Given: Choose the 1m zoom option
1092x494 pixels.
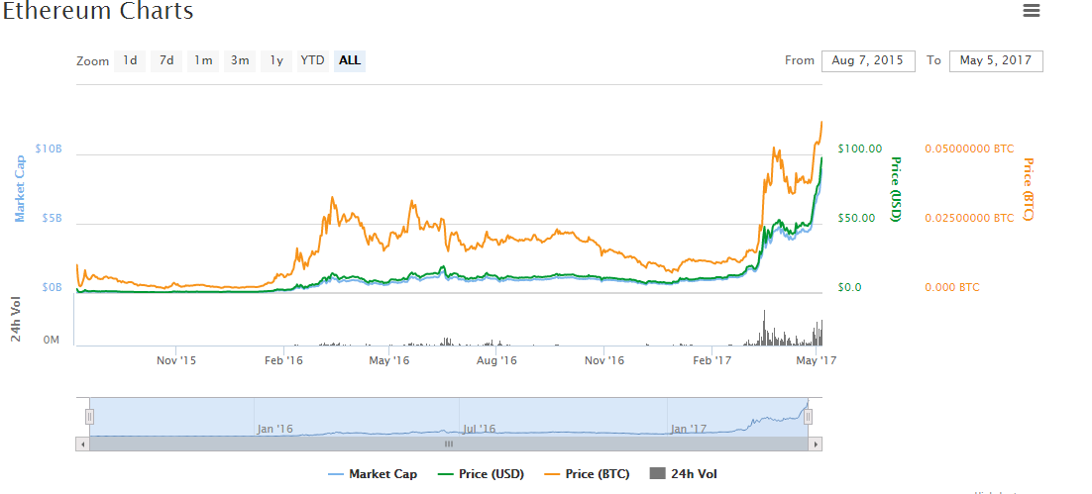Looking at the screenshot, I should tap(203, 60).
